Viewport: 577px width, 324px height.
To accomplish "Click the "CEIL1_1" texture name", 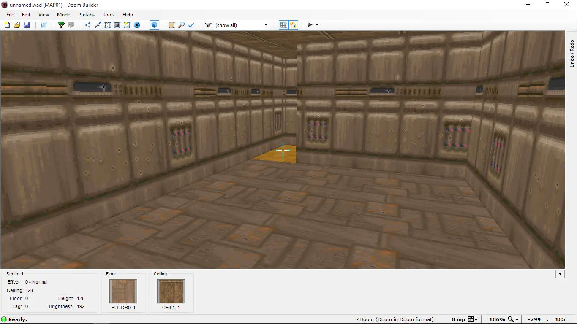I will click(171, 308).
